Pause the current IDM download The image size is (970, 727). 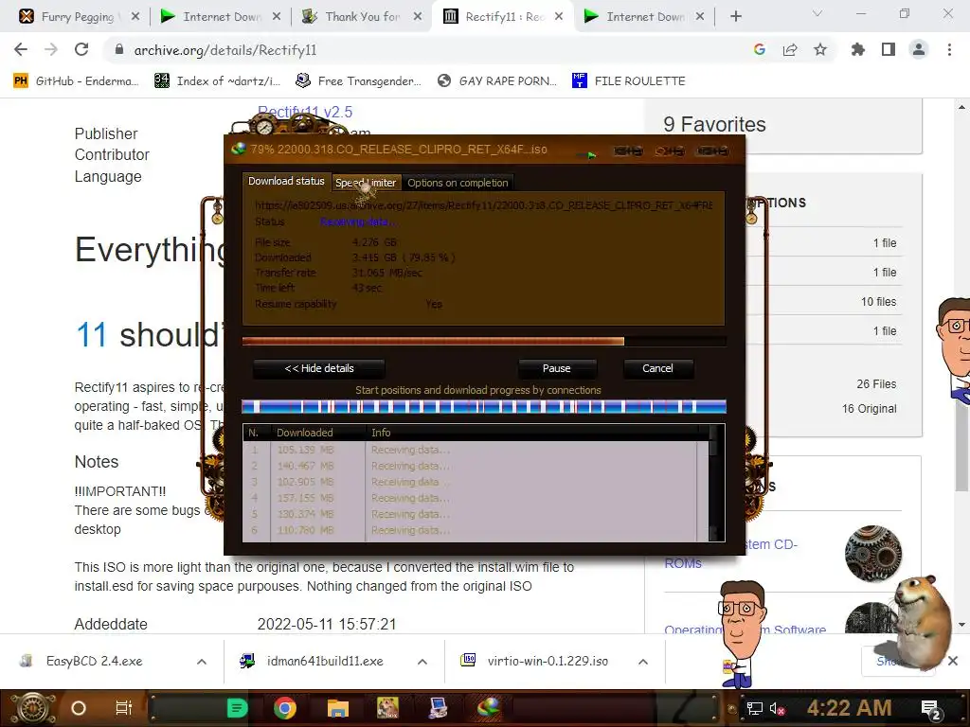point(557,368)
